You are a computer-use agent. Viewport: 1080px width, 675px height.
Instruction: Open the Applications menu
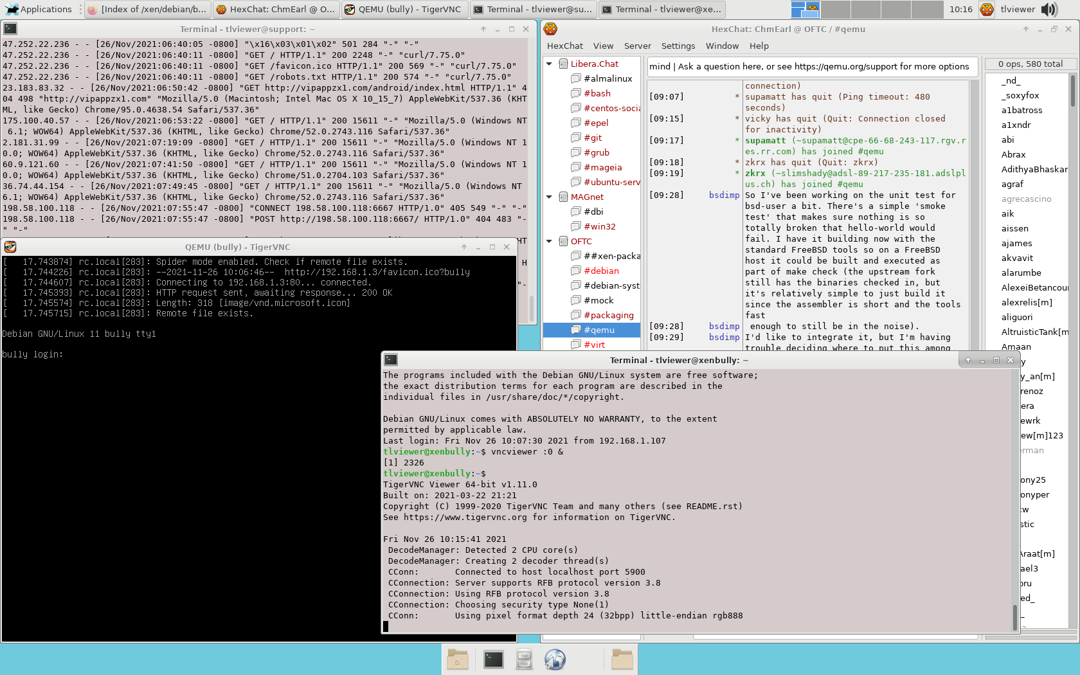(39, 9)
